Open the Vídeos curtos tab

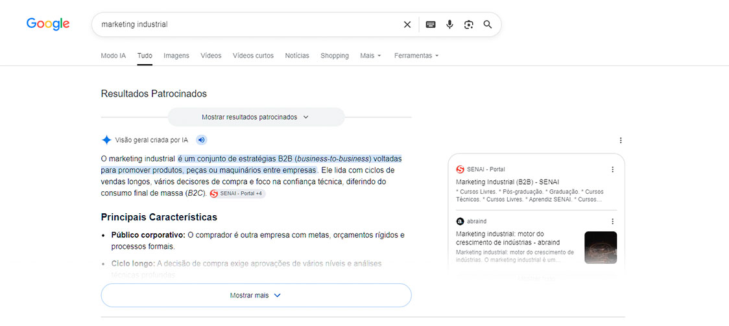point(254,56)
